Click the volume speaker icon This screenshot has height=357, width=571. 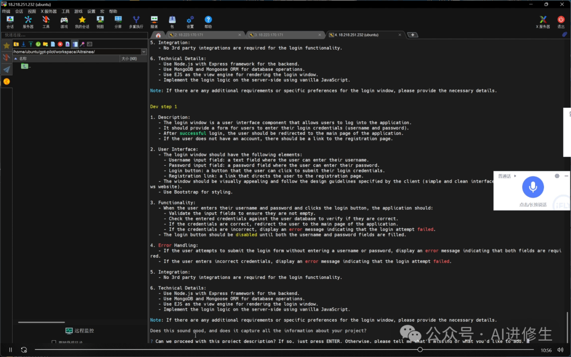pyautogui.click(x=560, y=350)
